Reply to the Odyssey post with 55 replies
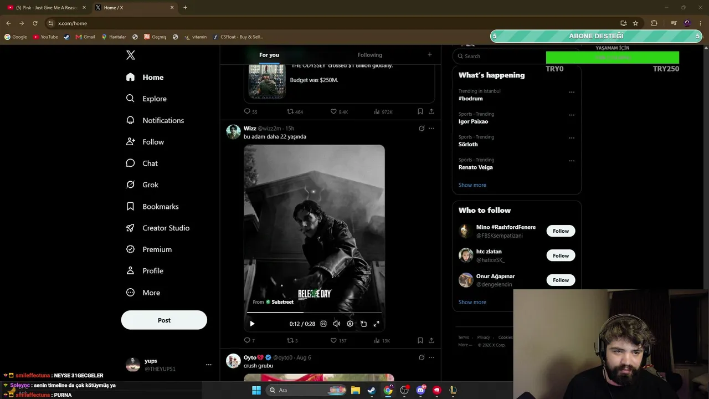This screenshot has width=709, height=399. coord(250,111)
